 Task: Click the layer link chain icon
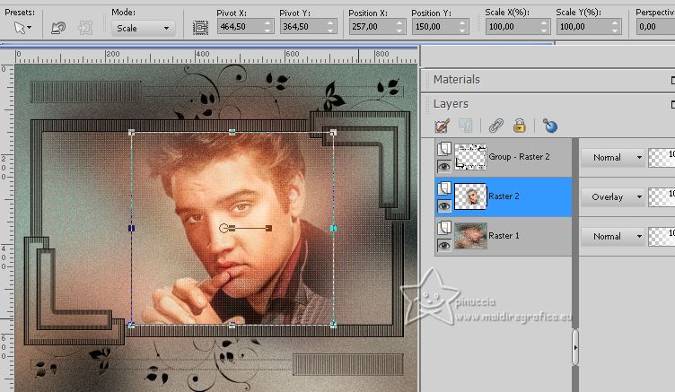pos(495,126)
